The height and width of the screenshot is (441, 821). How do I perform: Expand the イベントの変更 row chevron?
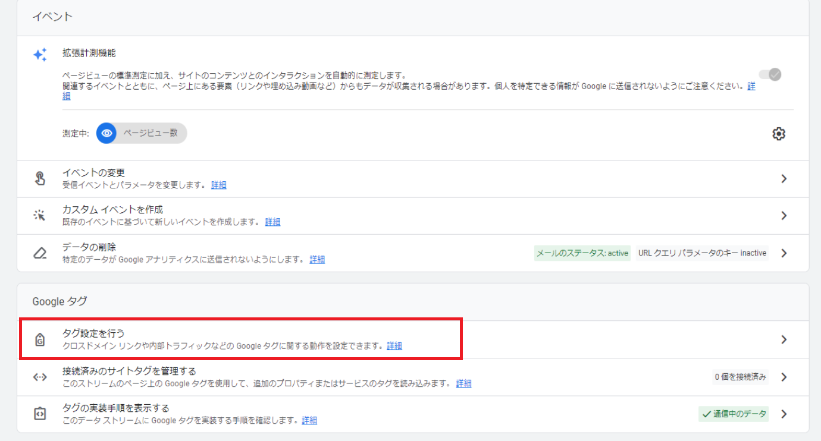pyautogui.click(x=784, y=178)
